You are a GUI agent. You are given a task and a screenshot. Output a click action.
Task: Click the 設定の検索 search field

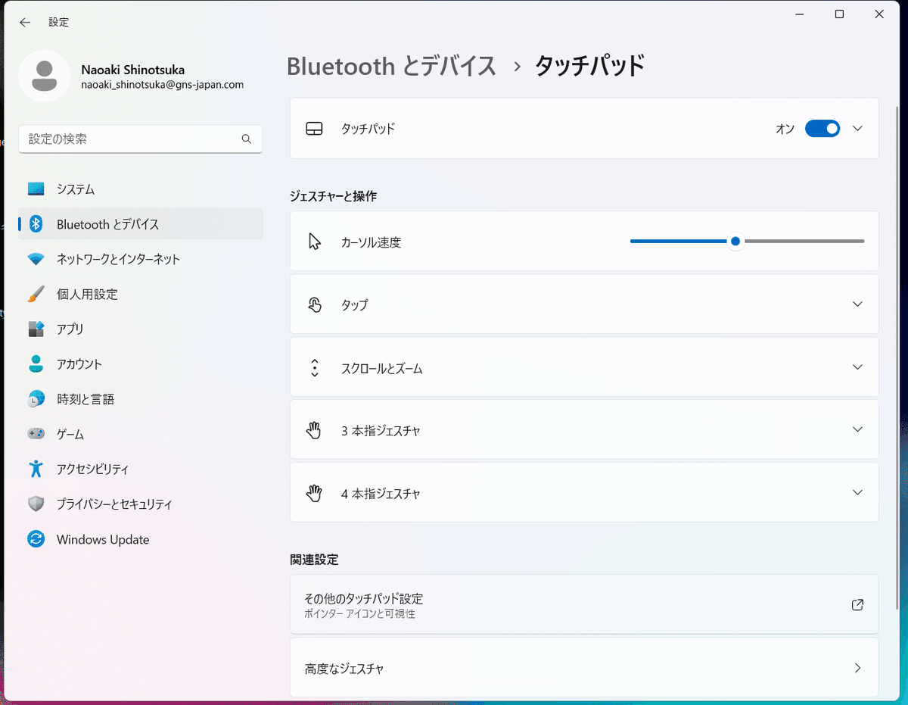[141, 139]
